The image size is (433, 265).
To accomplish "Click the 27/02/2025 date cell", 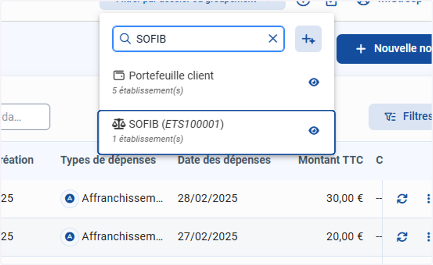I will tap(207, 237).
